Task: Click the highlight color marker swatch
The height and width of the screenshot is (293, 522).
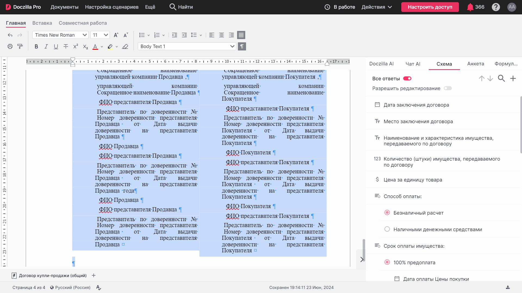Action: (110, 47)
